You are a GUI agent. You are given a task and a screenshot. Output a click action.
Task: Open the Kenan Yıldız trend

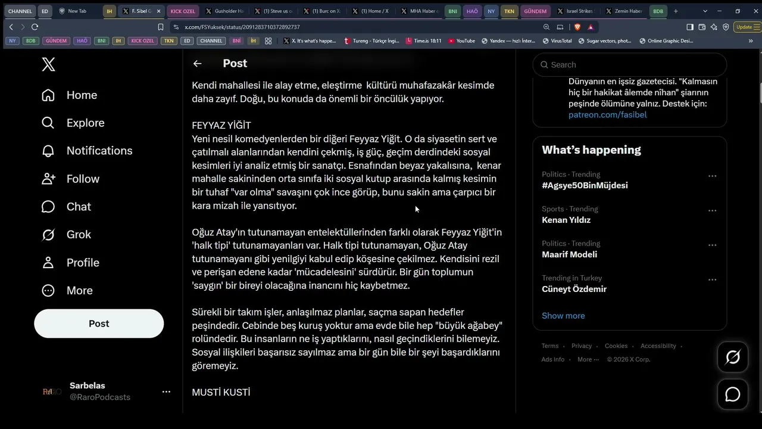point(566,220)
